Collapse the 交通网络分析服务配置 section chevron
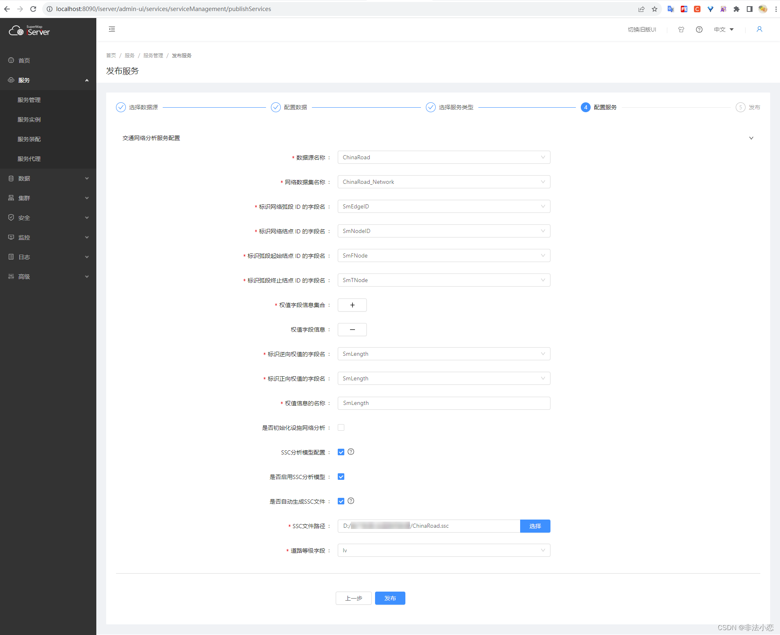780x635 pixels. pos(751,138)
